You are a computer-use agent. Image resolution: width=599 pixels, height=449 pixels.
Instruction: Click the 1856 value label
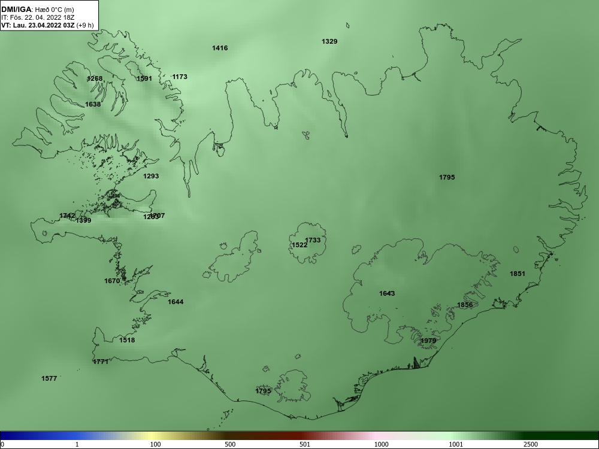click(x=465, y=305)
